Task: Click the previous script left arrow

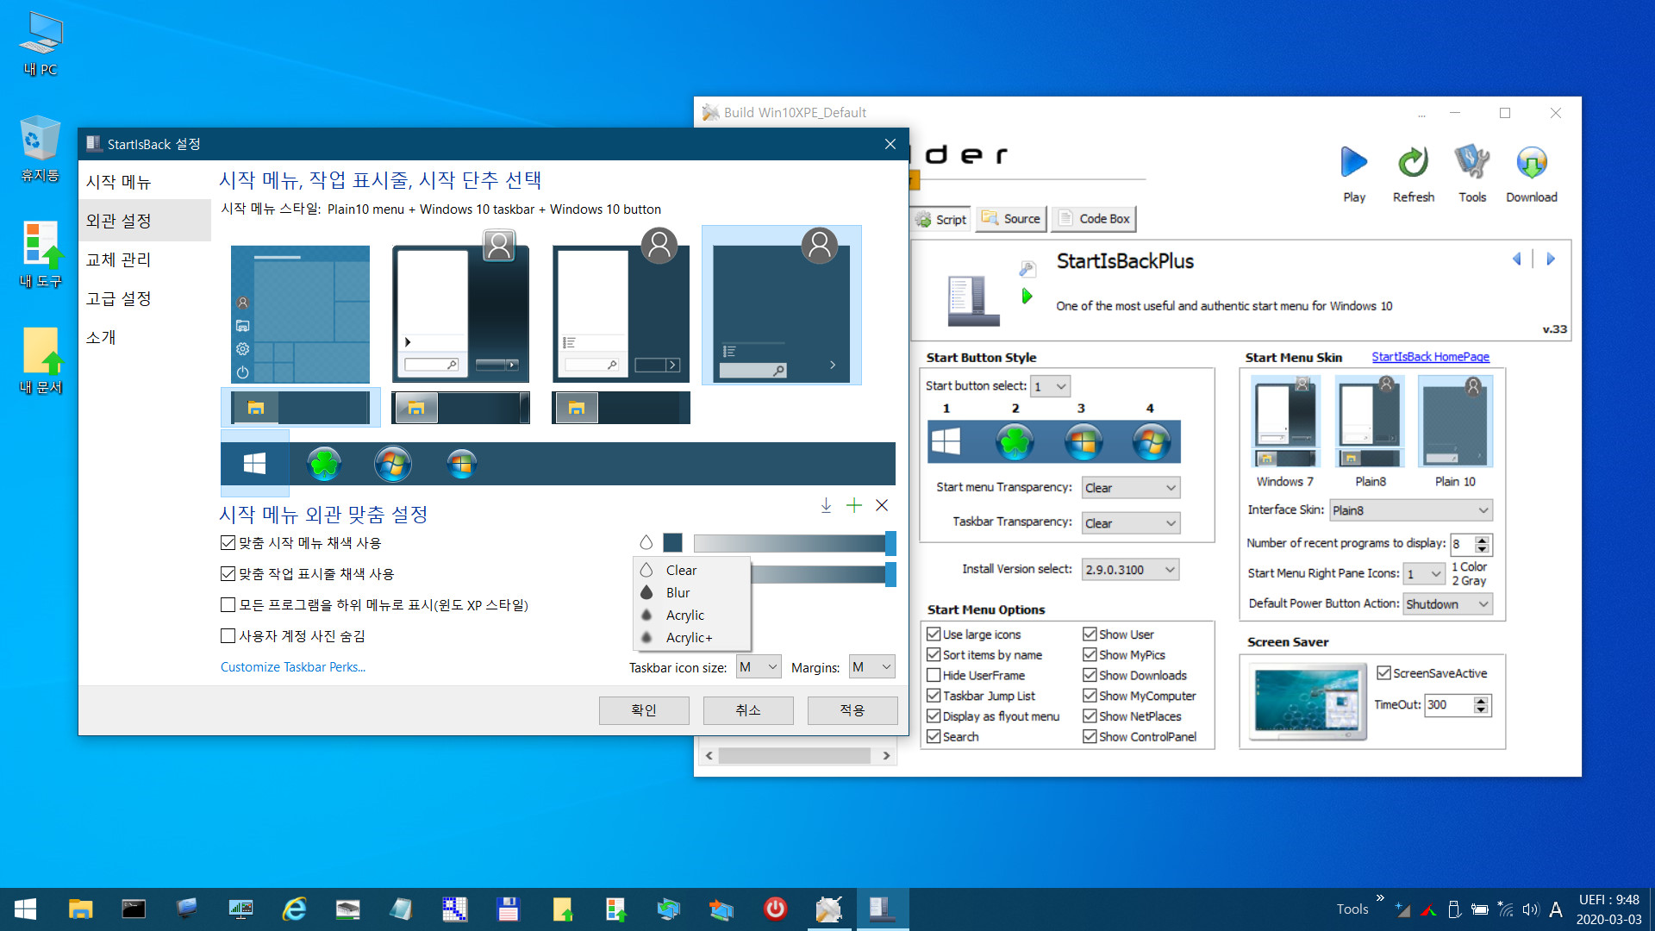Action: [1516, 259]
